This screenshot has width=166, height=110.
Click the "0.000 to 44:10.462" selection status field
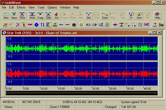(x=82, y=102)
